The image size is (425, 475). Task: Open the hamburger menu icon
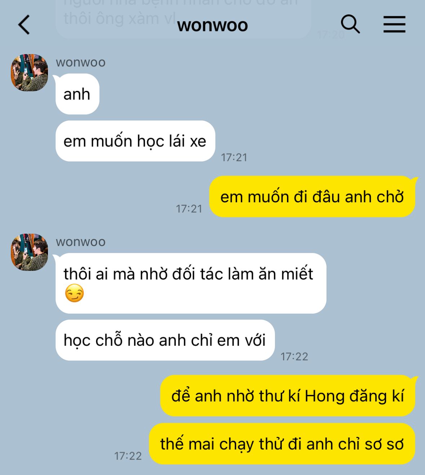pyautogui.click(x=394, y=25)
